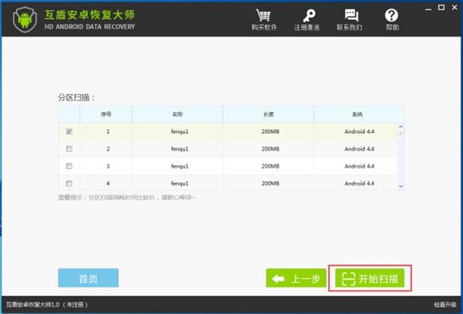The height and width of the screenshot is (314, 463).
Task: Click the 分区扫描 heading label
Action: point(76,97)
